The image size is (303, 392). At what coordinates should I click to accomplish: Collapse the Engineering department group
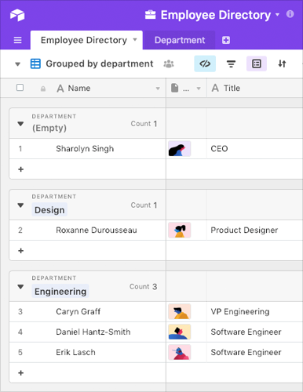coord(20,287)
